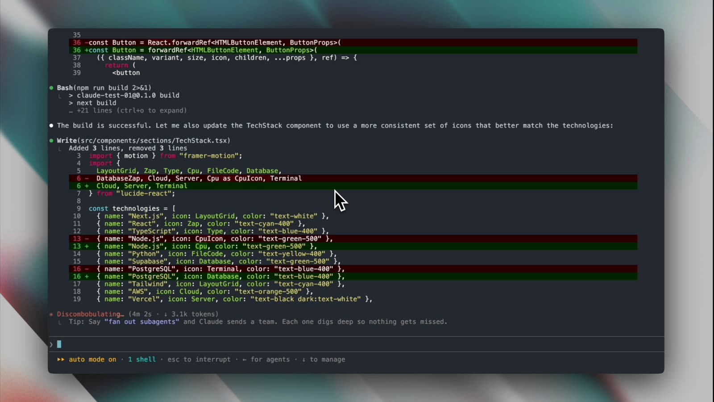714x402 pixels.
Task: Click the "React" entry with text-cyan-400
Action: tap(201, 224)
